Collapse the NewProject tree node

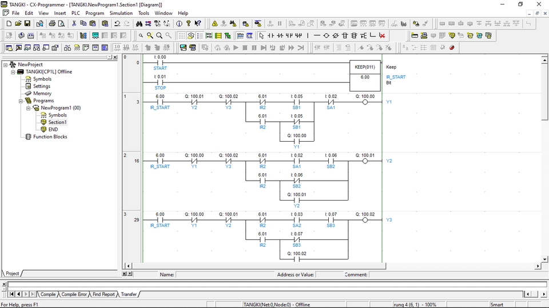click(5, 65)
